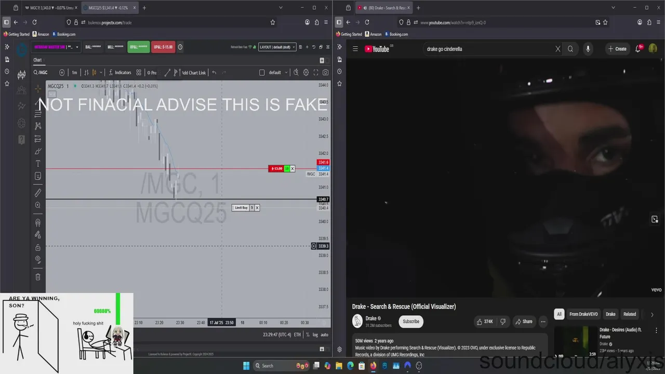
Task: Select the 'All' filter chip
Action: (x=559, y=314)
